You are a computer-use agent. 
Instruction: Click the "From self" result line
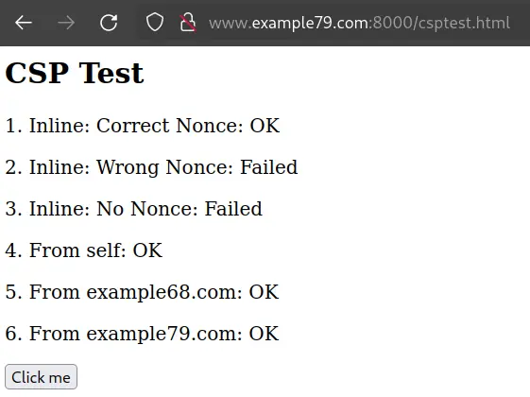[83, 250]
